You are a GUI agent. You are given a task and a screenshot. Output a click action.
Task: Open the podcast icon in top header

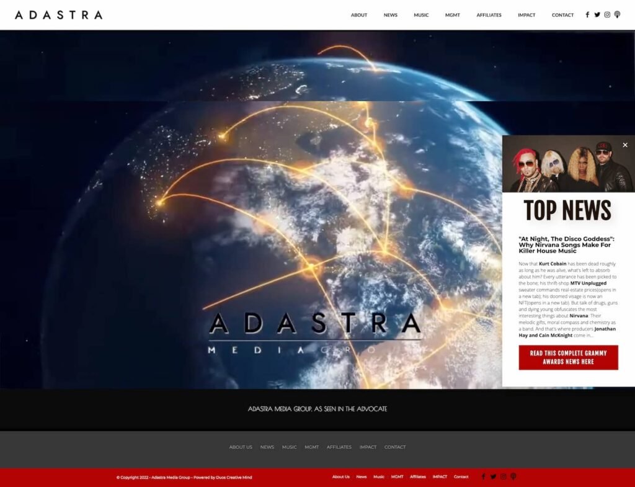click(x=617, y=15)
